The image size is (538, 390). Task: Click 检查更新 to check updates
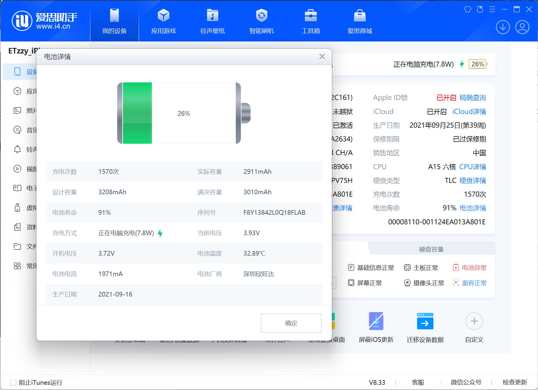pyautogui.click(x=515, y=382)
